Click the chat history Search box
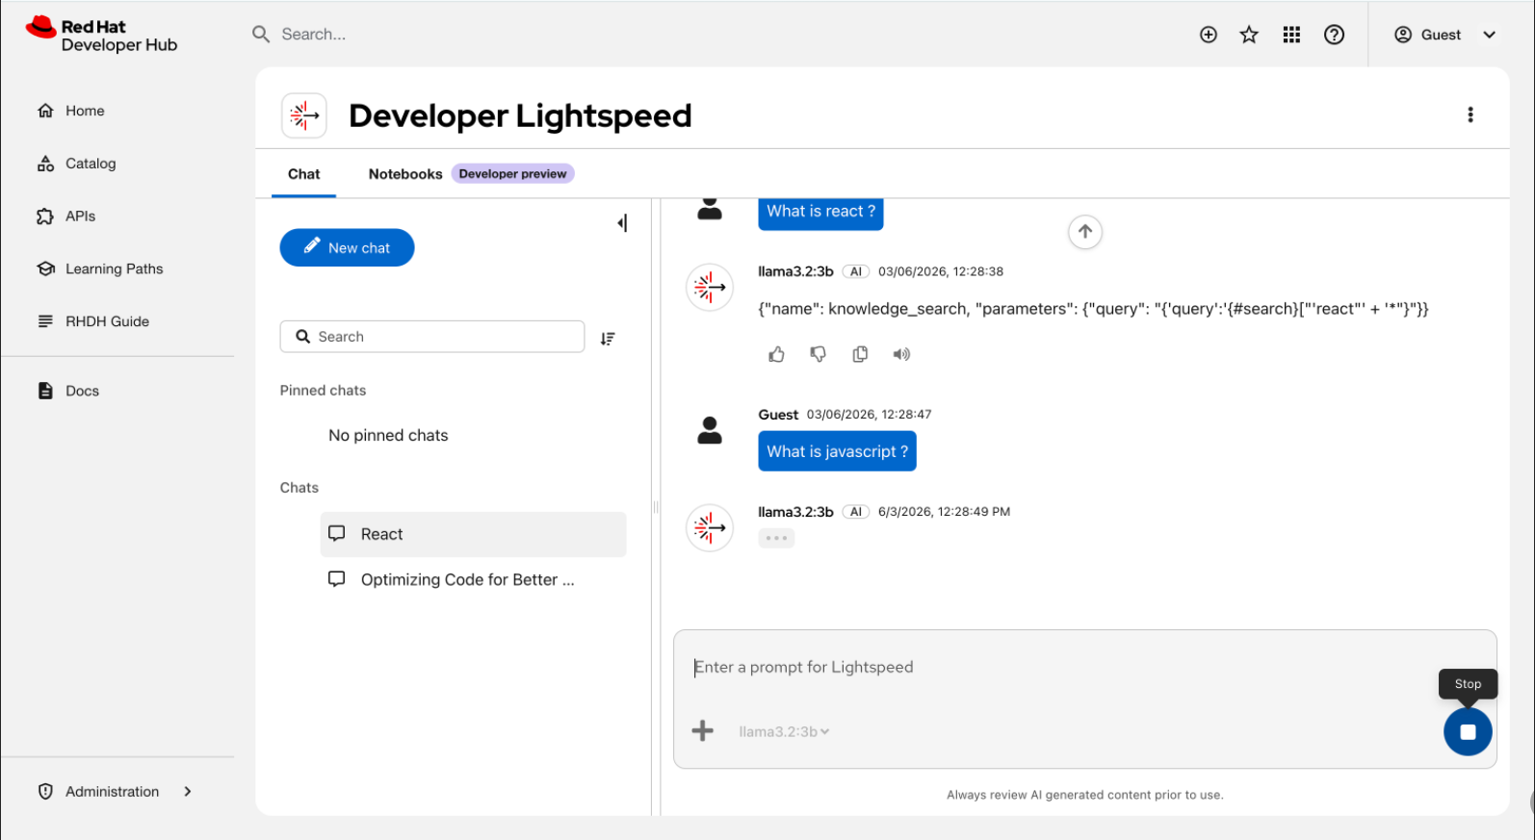The height and width of the screenshot is (840, 1535). 432,337
